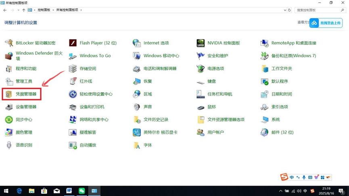Open the 红外线 icon

[73, 81]
